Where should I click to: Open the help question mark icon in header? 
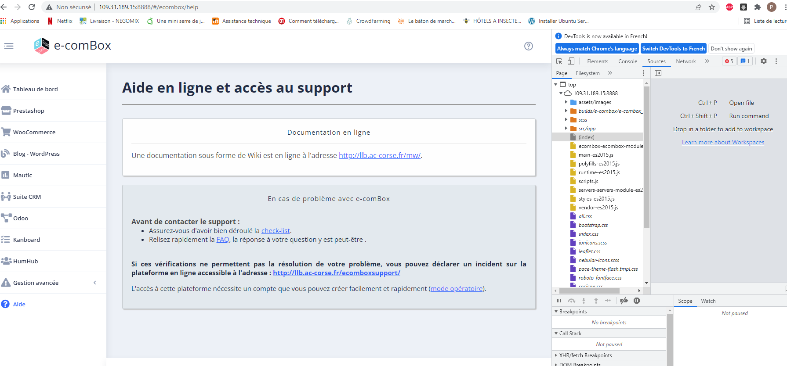coord(529,46)
